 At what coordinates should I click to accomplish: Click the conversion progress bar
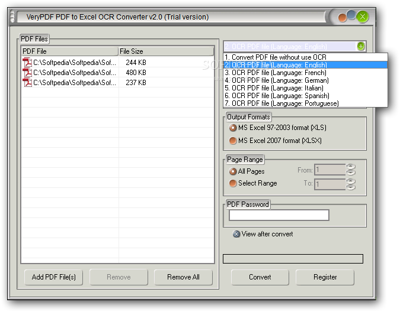point(293,259)
